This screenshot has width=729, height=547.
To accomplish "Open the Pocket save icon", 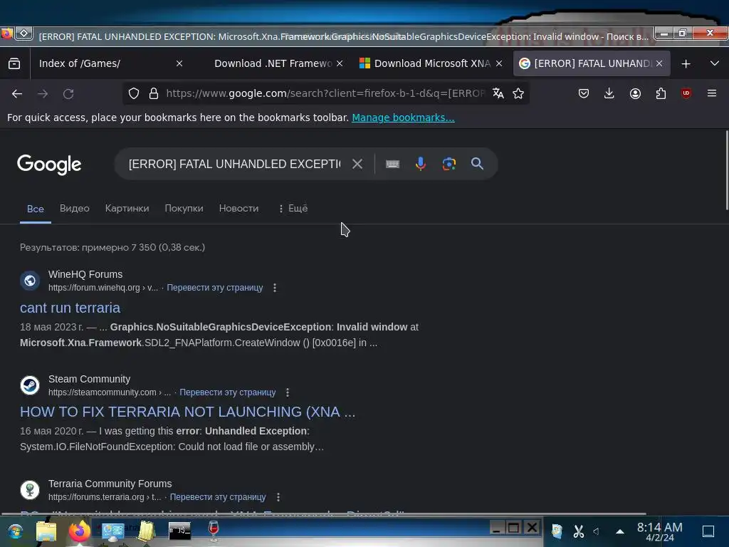I will coord(584,93).
